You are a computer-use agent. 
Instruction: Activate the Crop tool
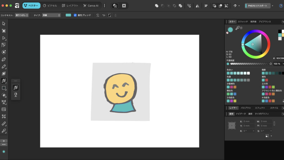[x=4, y=116]
